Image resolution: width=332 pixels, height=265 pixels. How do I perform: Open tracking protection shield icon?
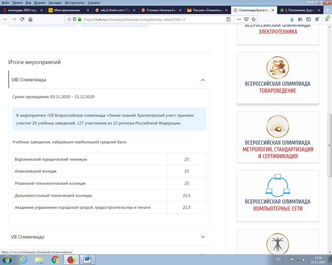tap(74, 20)
